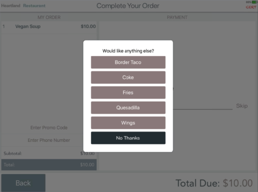Click the Heartland Restaurant logo

(x=22, y=6)
